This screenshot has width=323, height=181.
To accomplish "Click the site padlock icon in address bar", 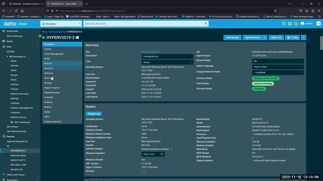I will (x=52, y=11).
